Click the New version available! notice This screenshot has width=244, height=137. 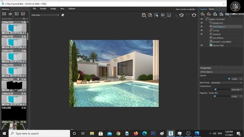pyautogui.click(x=186, y=9)
